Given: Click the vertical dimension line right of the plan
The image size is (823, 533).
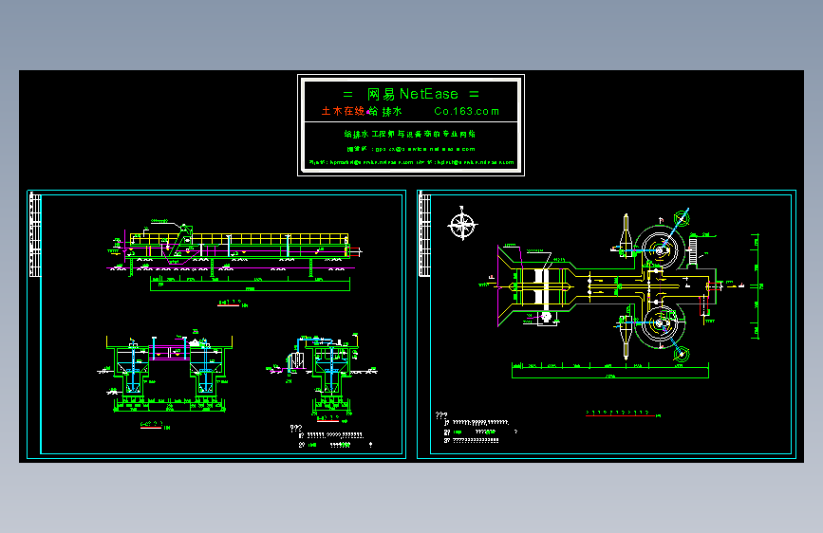Looking at the screenshot, I should coord(756,286).
